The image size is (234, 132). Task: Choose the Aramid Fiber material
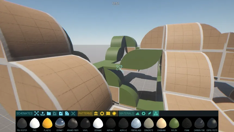coord(73,123)
